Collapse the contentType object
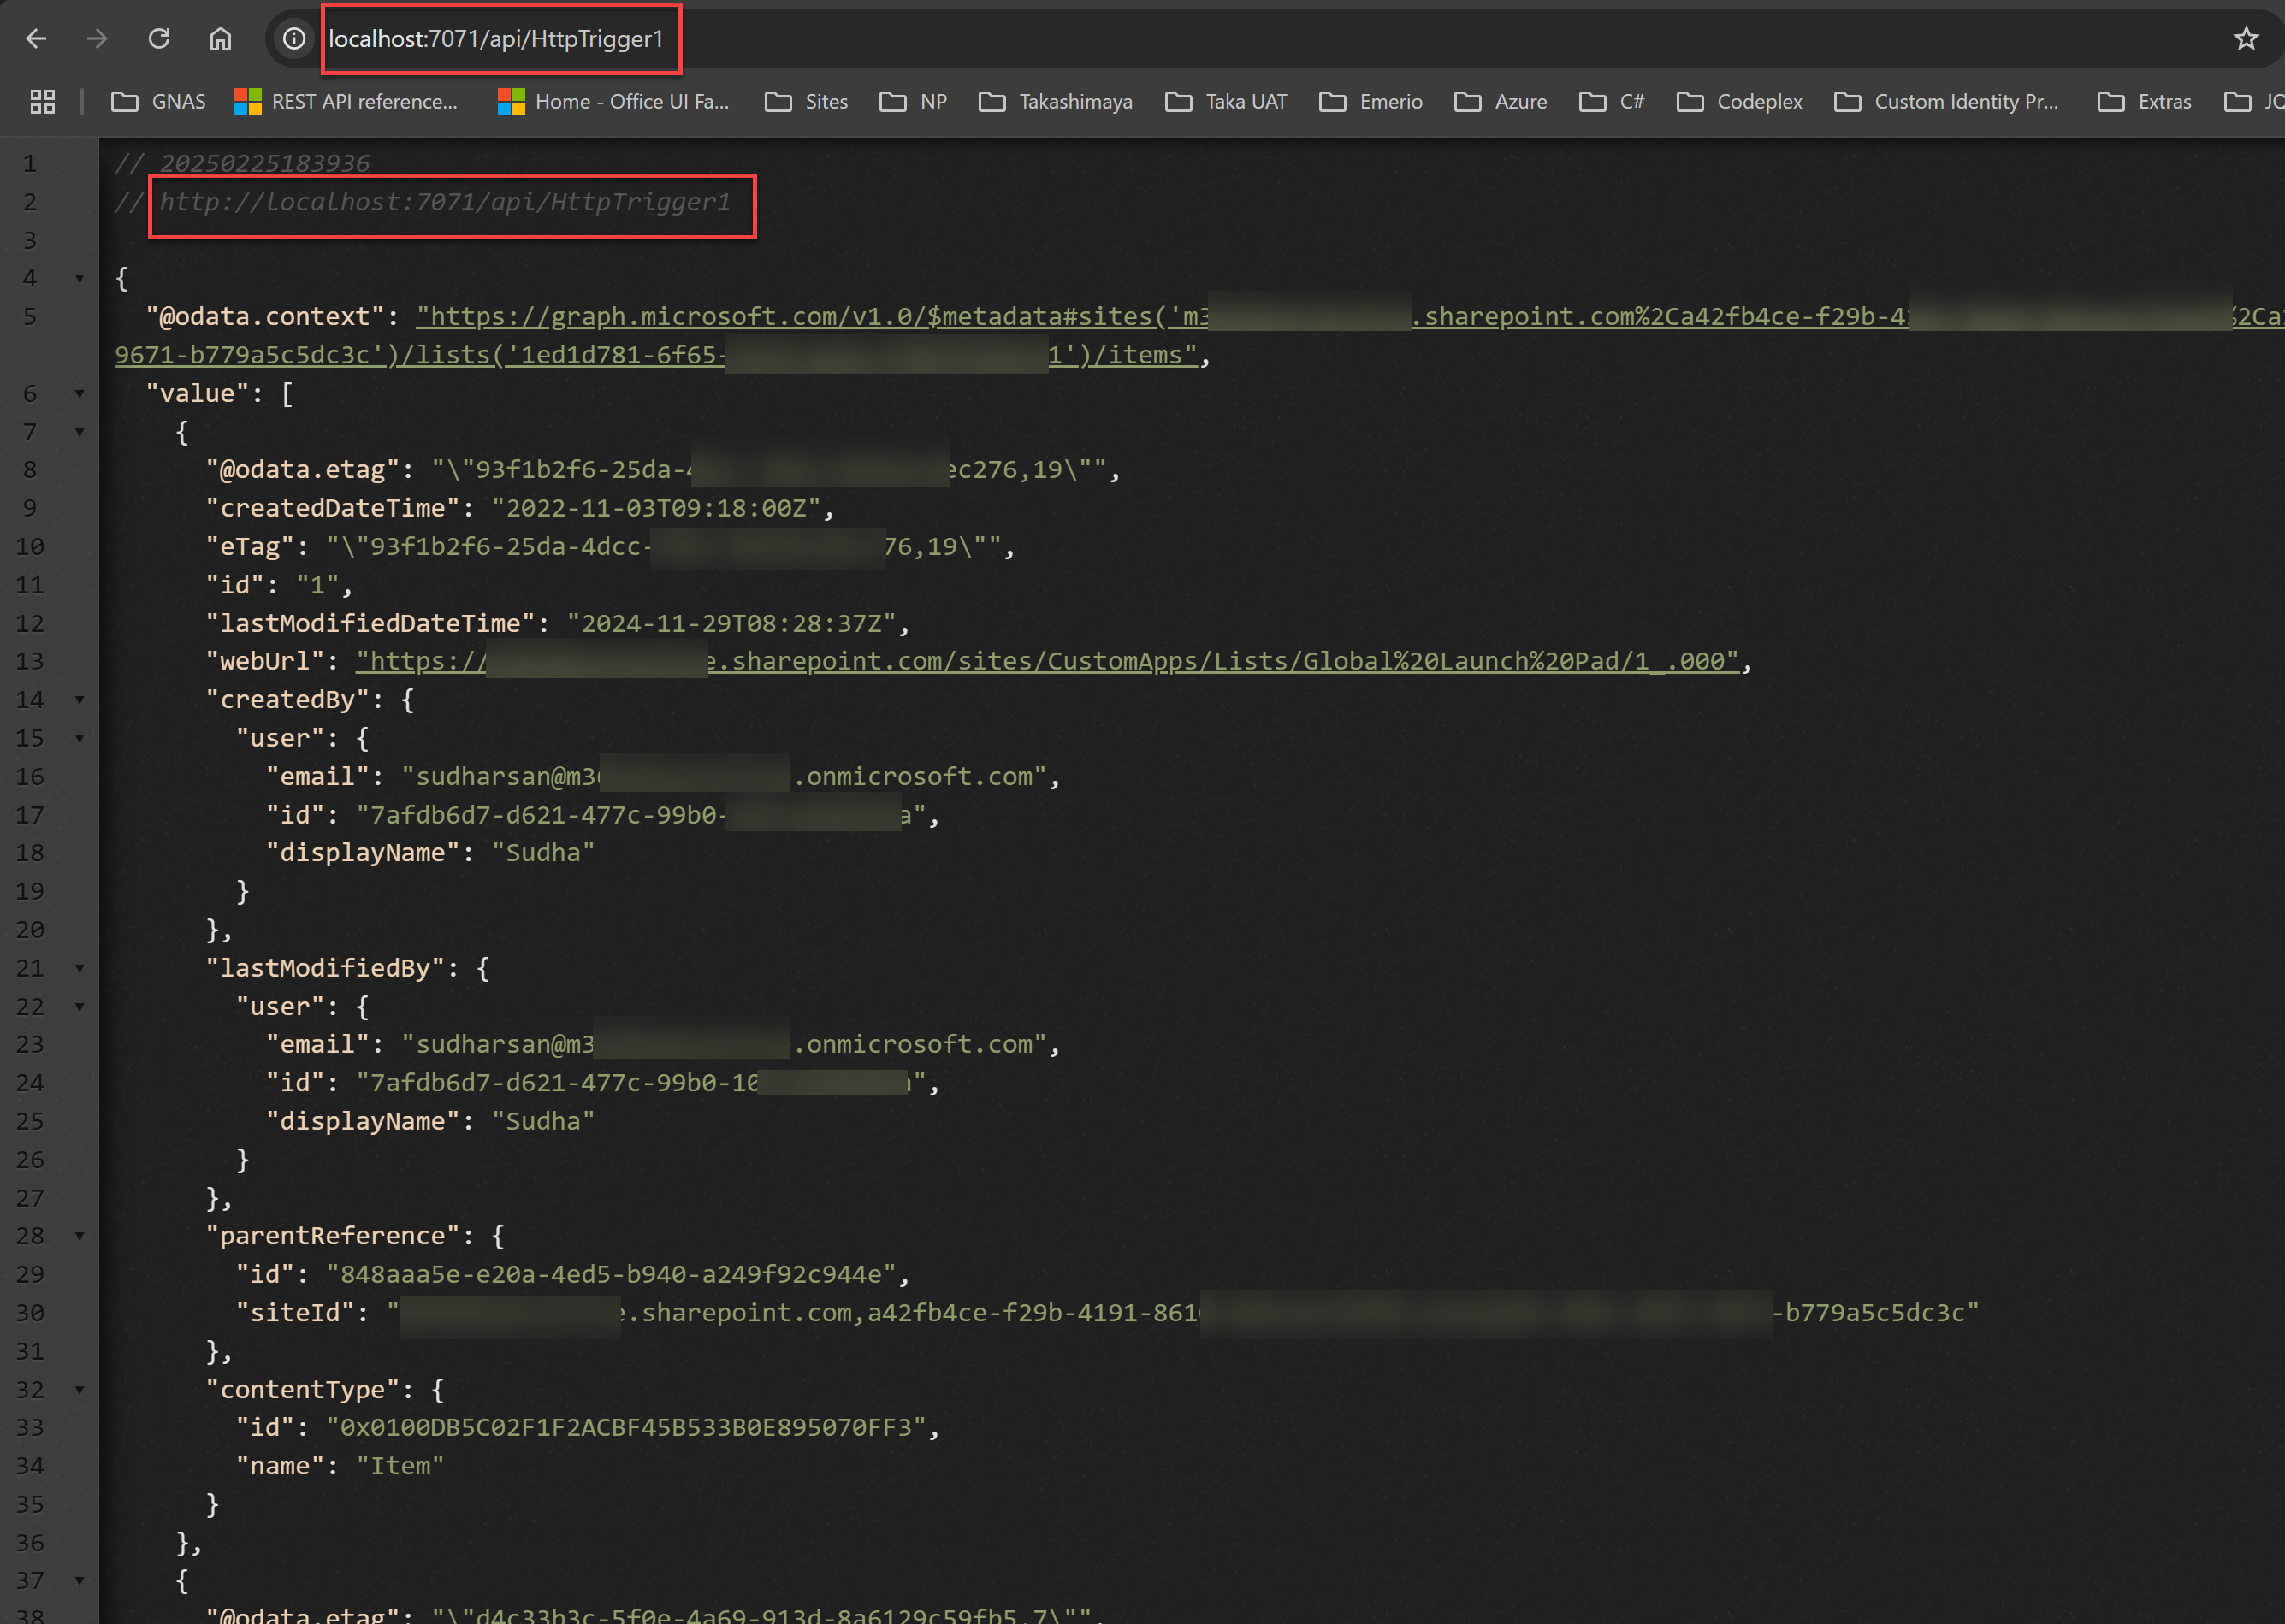2285x1624 pixels. [79, 1390]
